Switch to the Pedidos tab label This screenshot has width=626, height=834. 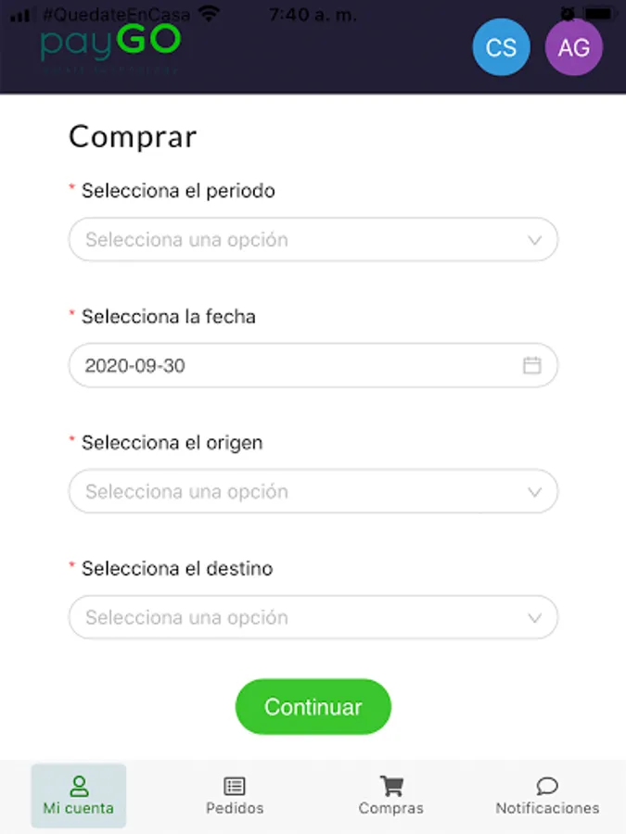pos(235,808)
